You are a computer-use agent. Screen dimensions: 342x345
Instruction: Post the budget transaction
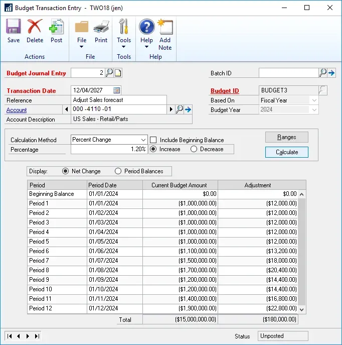click(57, 30)
